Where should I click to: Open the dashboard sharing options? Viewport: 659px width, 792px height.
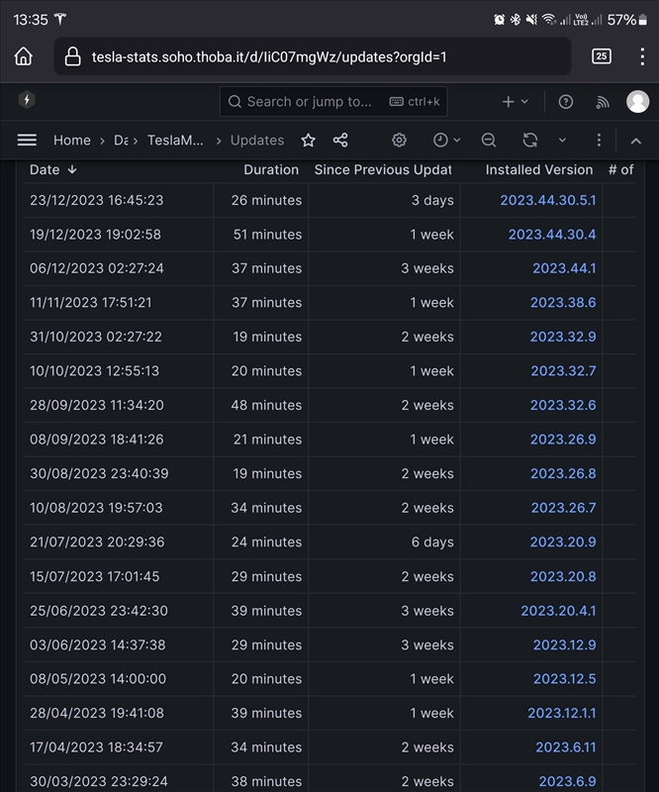coord(339,140)
